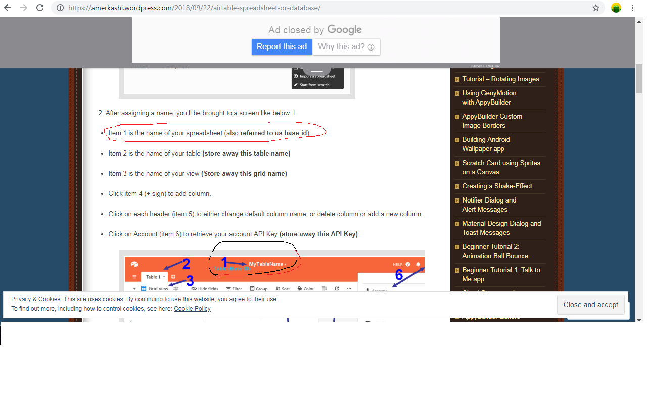Screen dimensions: 647x404
Task: Click the info icon beside Why this ad?
Action: [x=371, y=47]
